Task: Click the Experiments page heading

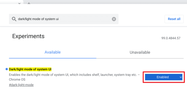Action: coord(28,36)
